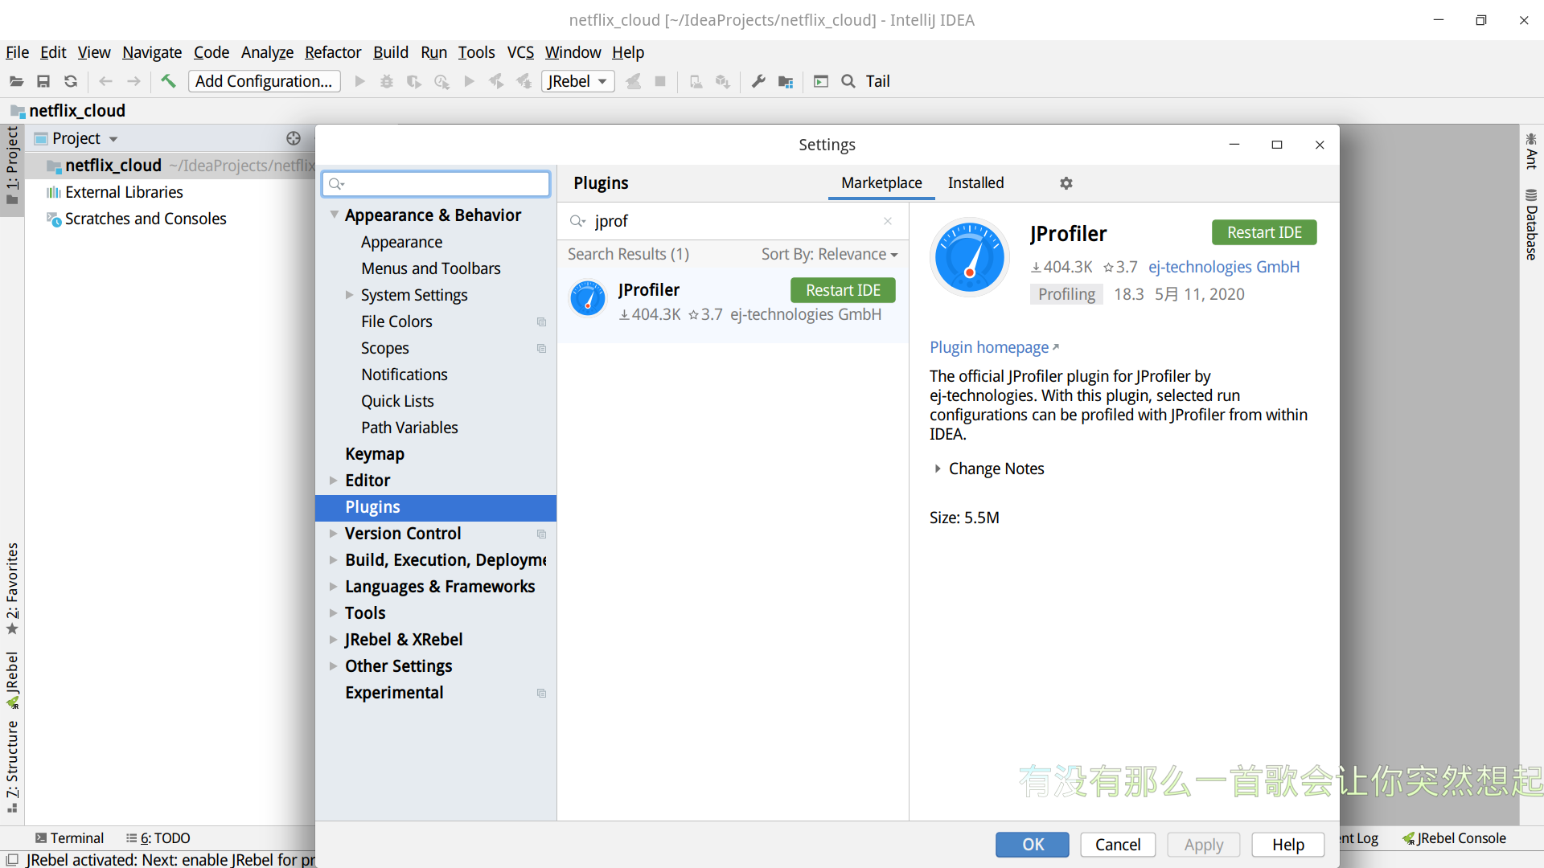Click the JRebel run rocket icon
The width and height of the screenshot is (1544, 868).
496,81
